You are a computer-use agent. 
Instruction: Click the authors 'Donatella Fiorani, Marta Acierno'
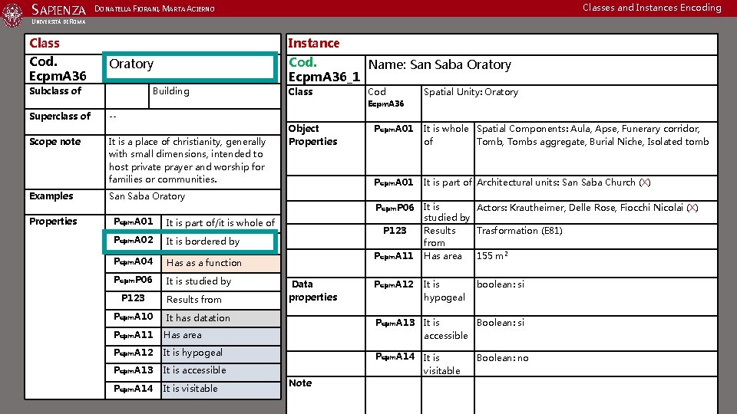coord(154,8)
